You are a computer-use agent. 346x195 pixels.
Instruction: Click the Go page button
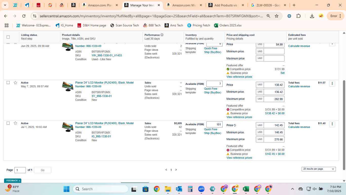tap(43, 170)
